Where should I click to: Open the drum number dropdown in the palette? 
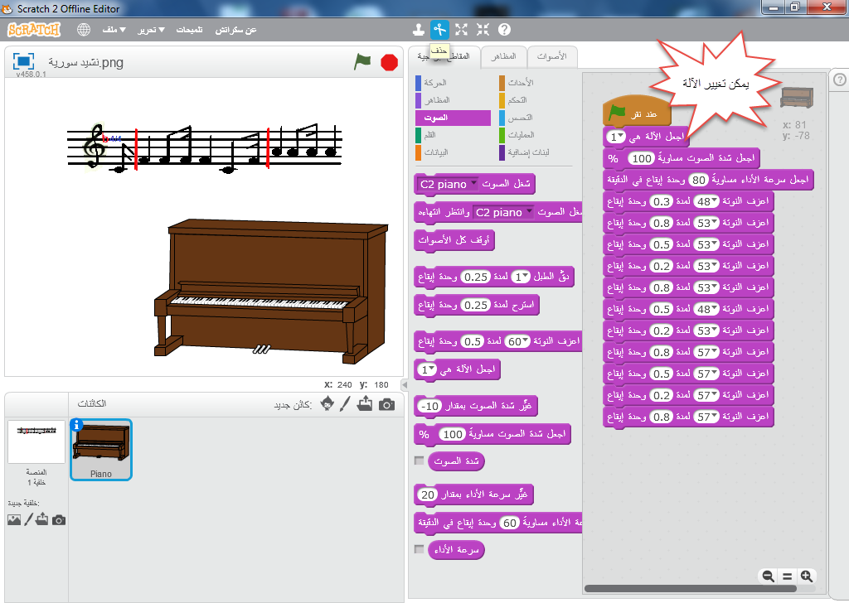coord(525,277)
